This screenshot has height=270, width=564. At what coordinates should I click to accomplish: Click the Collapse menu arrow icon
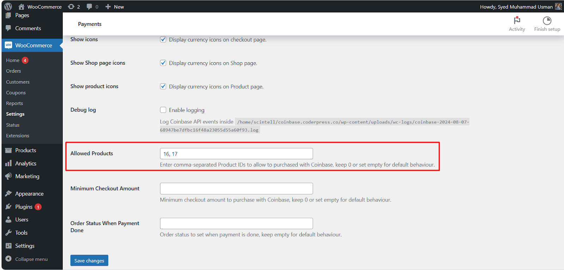(x=8, y=259)
